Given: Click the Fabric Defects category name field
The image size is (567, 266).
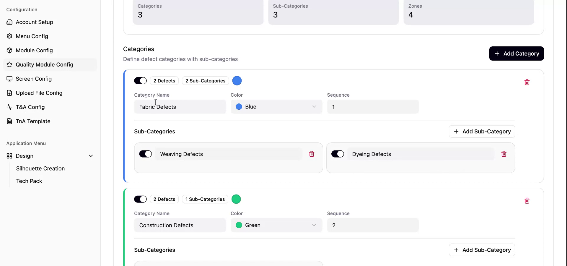Looking at the screenshot, I should [x=180, y=107].
